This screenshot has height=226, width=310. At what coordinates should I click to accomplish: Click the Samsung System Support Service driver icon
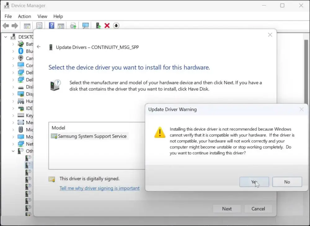(54, 136)
